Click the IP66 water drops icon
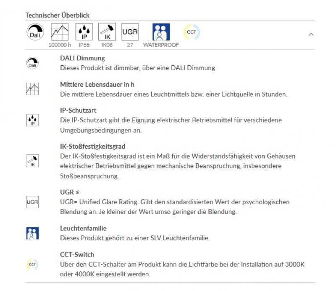Screen dimensions: 336x291 pyautogui.click(x=84, y=32)
